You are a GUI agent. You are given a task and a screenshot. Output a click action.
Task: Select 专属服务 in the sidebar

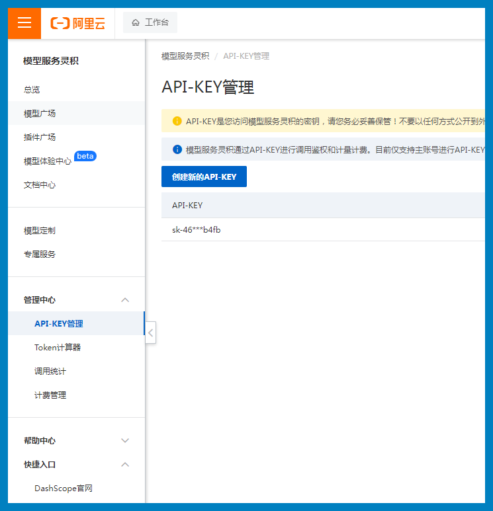[x=40, y=255]
